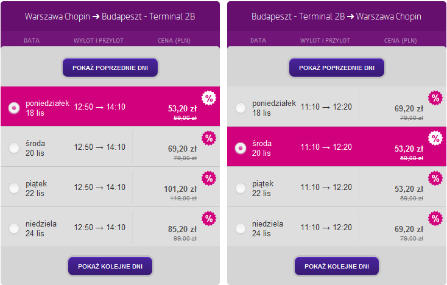The image size is (447, 285).
Task: Show next days for Budapeszt to Warszawa
Action: pyautogui.click(x=337, y=266)
